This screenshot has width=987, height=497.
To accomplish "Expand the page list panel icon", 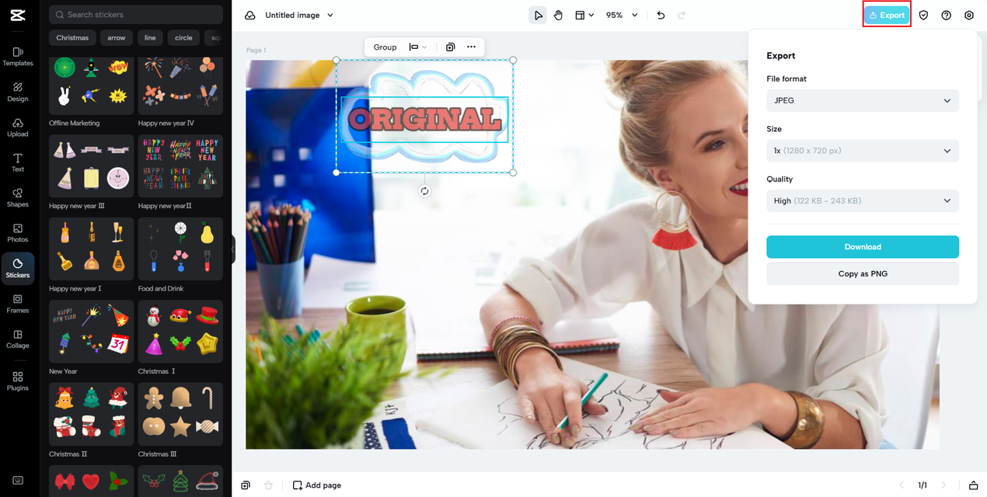I will point(974,485).
